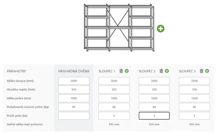The width and height of the screenshot is (218, 133).
Task: Edit Sloupec 2 shelf count field
Action: pyautogui.click(x=154, y=116)
